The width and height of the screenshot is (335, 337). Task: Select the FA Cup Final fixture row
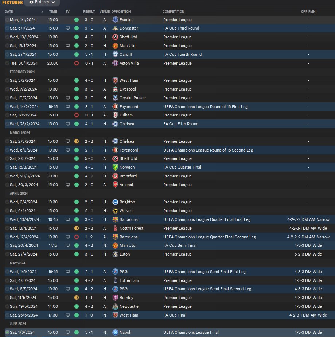(170, 315)
